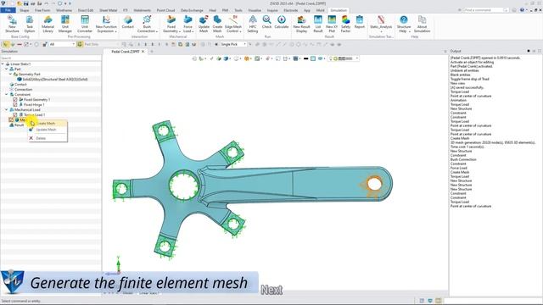Toggle the Mesh node checkbox
This screenshot has width=543, height=305.
11,119
